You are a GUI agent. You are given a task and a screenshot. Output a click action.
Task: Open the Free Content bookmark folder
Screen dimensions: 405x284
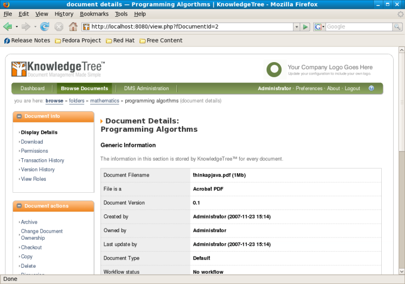point(161,40)
